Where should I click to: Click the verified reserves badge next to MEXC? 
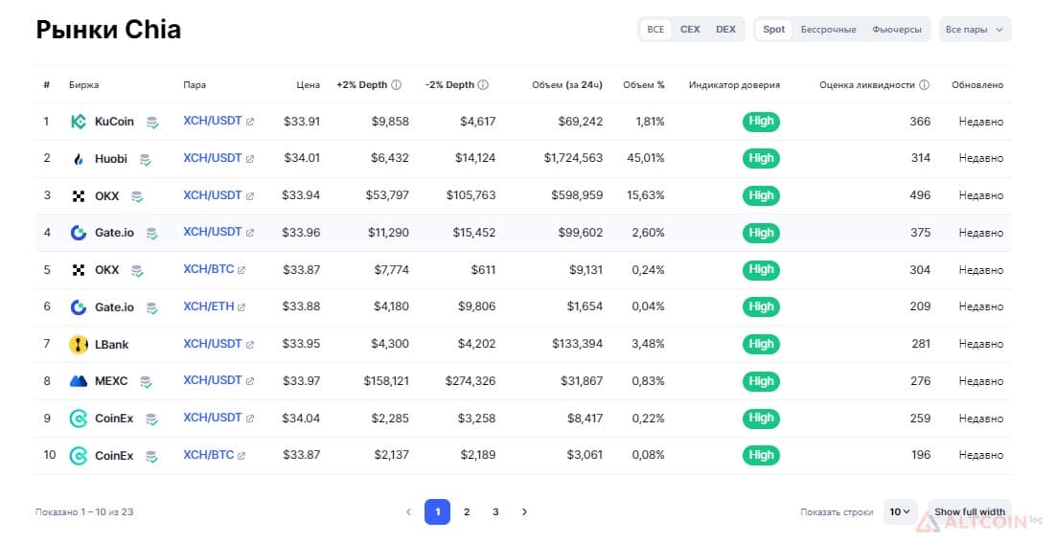tap(146, 382)
